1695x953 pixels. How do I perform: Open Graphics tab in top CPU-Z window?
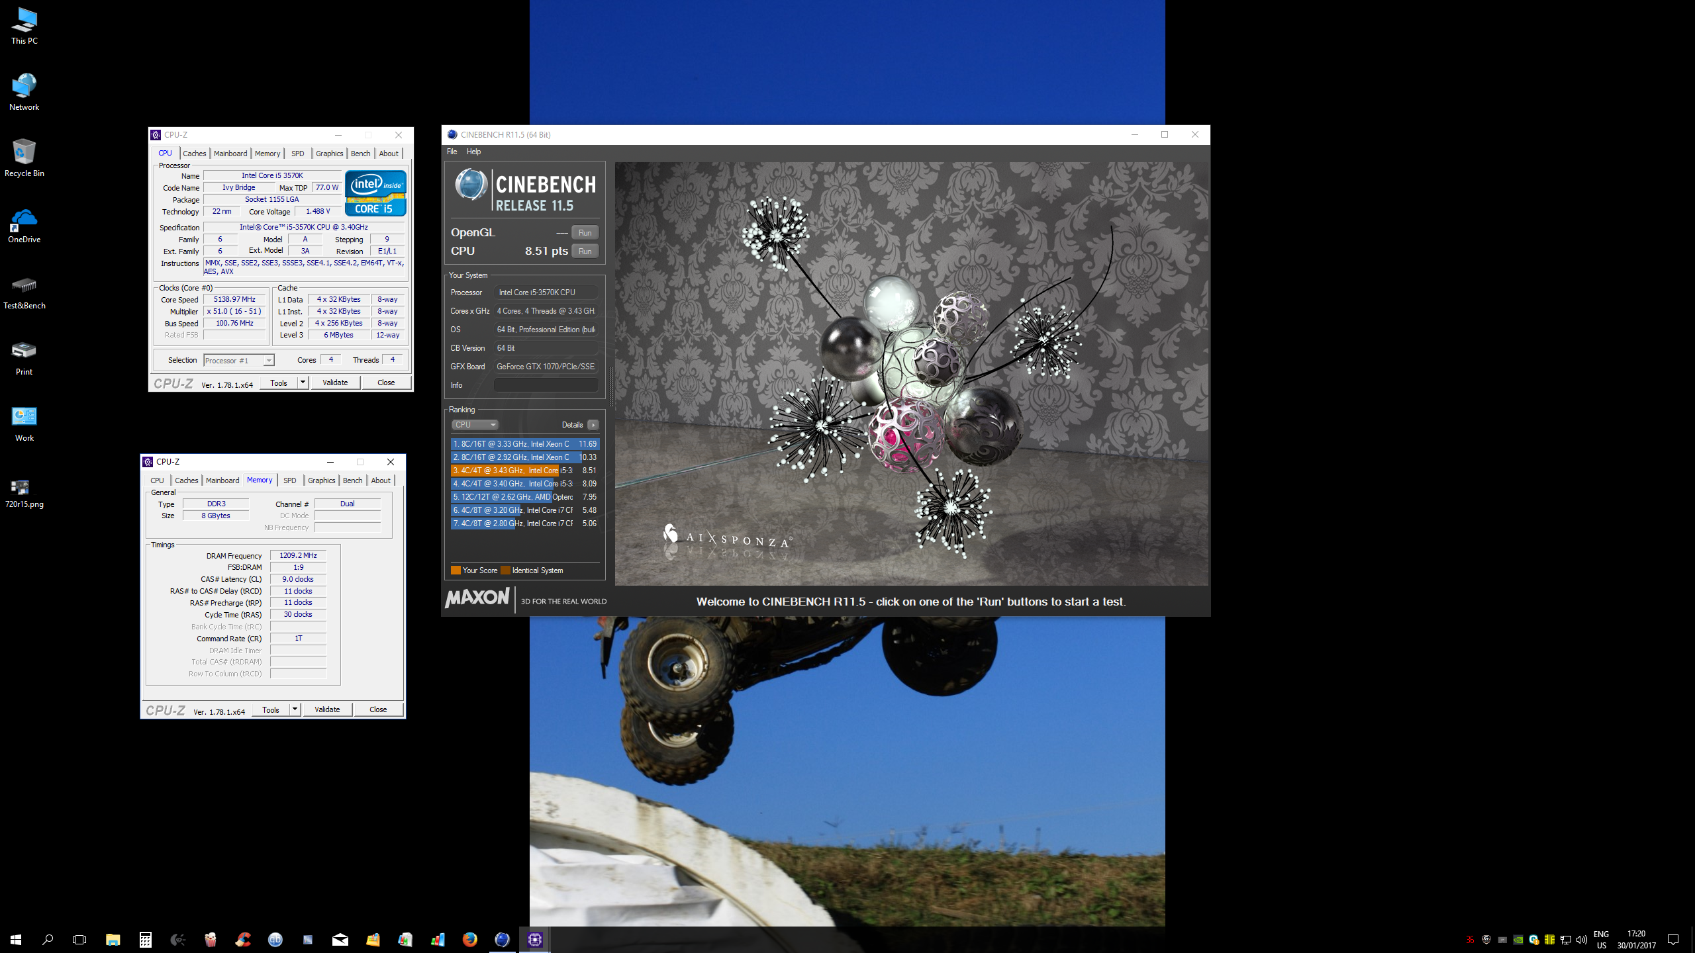tap(330, 154)
